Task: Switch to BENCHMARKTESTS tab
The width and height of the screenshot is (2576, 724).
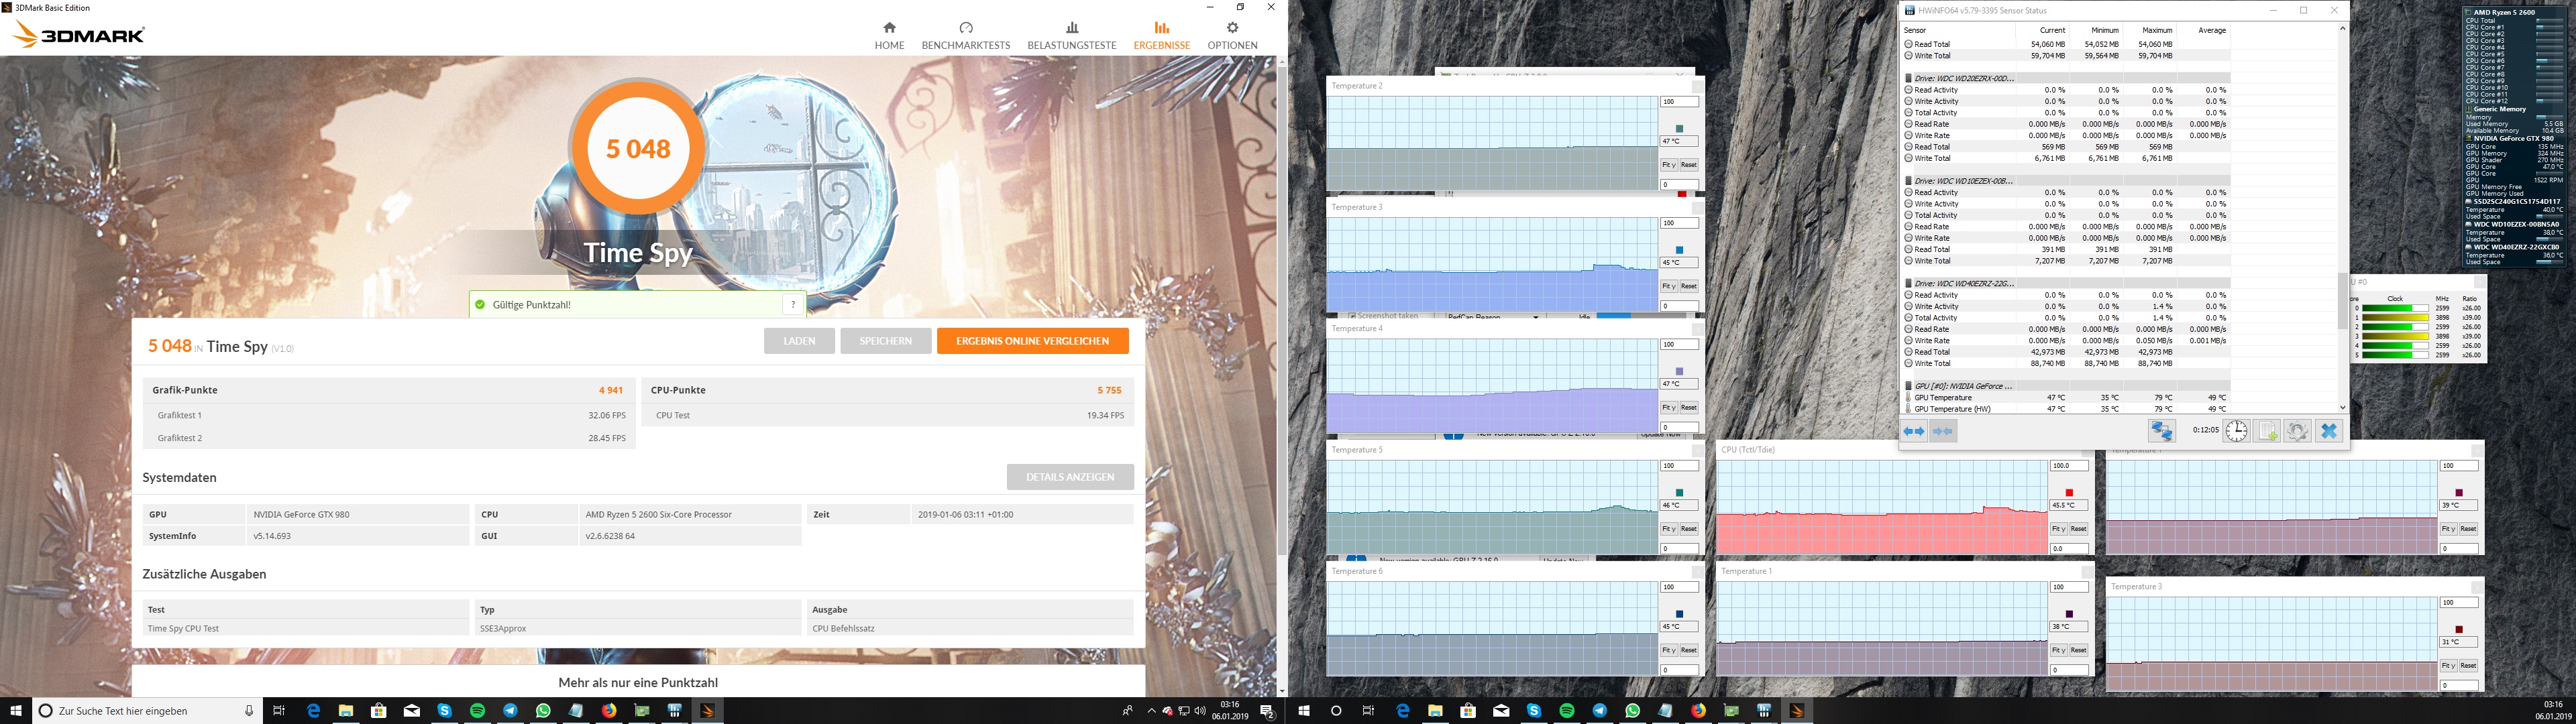Action: point(965,35)
